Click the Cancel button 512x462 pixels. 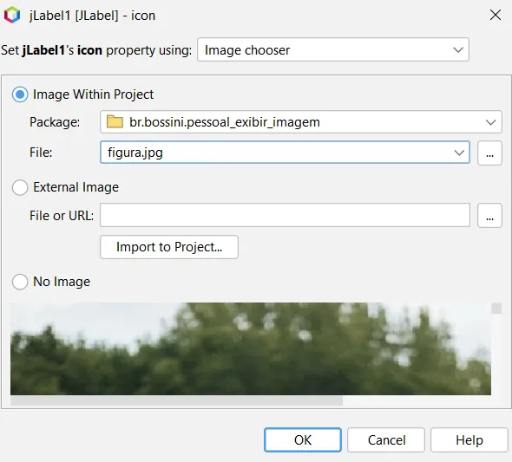[386, 439]
